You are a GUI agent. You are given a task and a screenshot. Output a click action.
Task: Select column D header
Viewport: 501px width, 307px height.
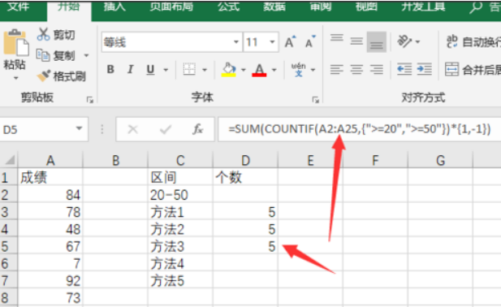245,160
